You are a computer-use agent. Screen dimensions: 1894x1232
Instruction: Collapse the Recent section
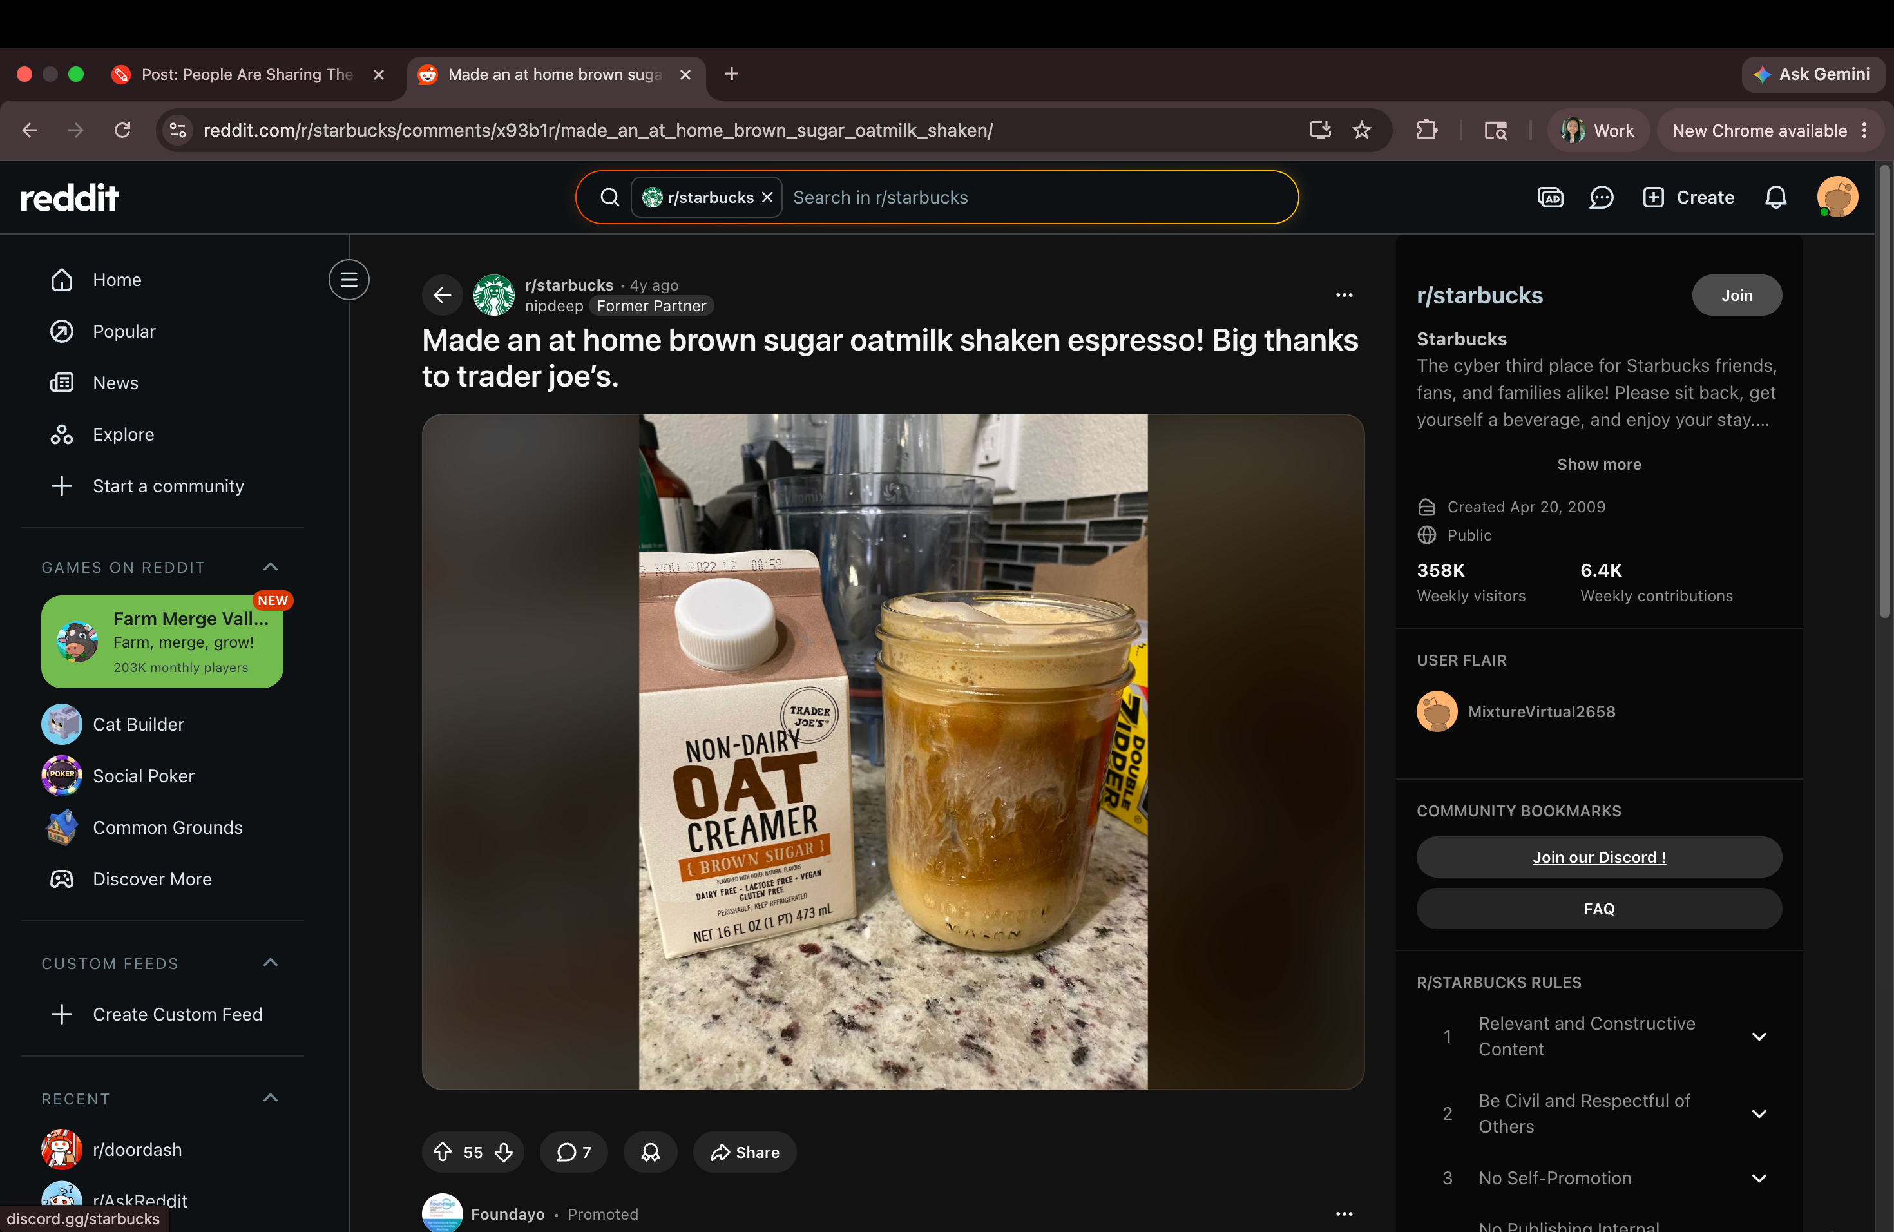(271, 1098)
